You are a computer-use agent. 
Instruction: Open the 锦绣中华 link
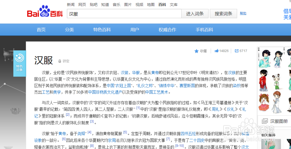click(167, 86)
